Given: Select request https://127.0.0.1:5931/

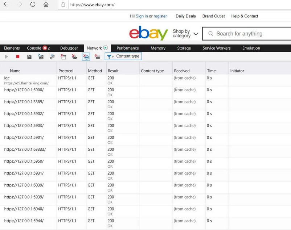Looking at the screenshot, I should [145, 175].
